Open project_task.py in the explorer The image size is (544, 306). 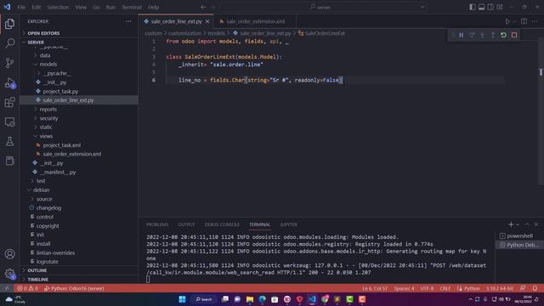60,91
